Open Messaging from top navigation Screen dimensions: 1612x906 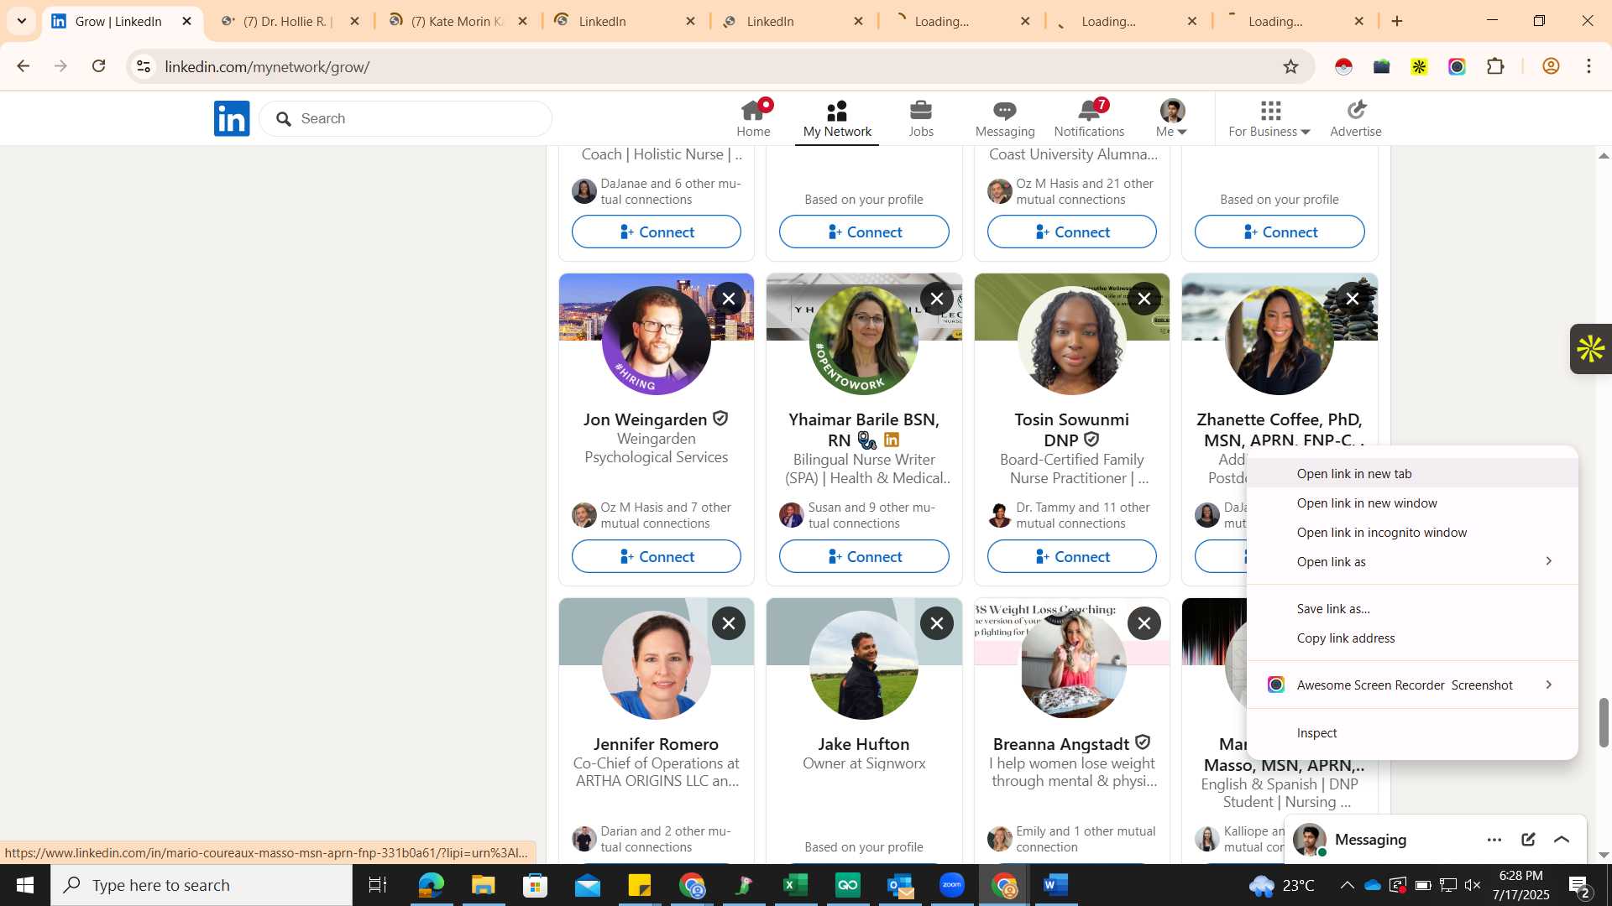tap(1005, 118)
